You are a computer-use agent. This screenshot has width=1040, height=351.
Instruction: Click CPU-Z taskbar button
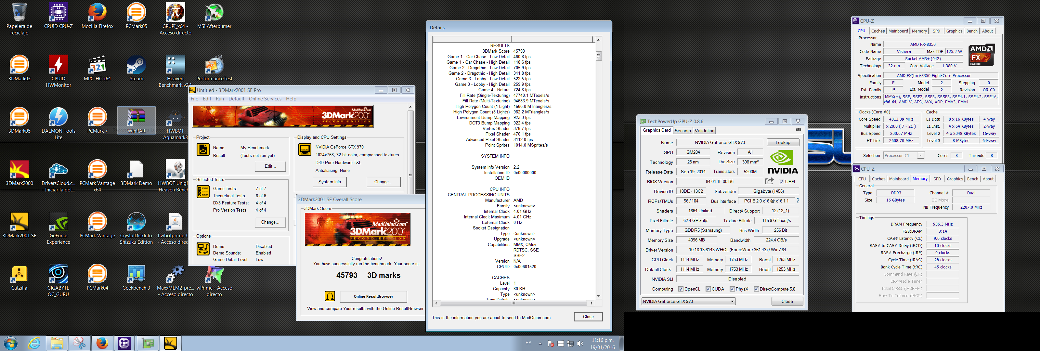[x=124, y=343]
